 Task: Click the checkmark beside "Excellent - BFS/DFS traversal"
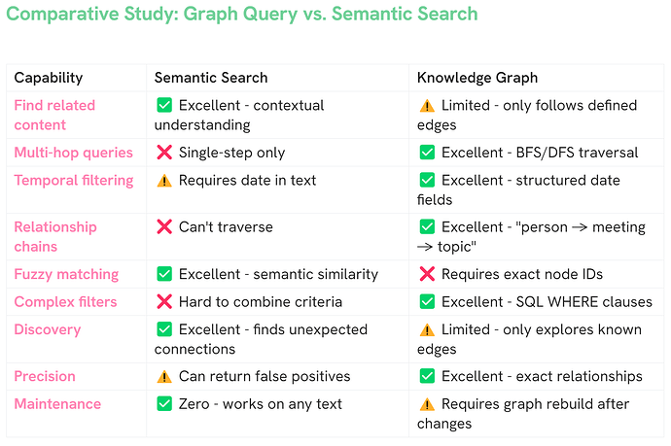click(x=426, y=153)
